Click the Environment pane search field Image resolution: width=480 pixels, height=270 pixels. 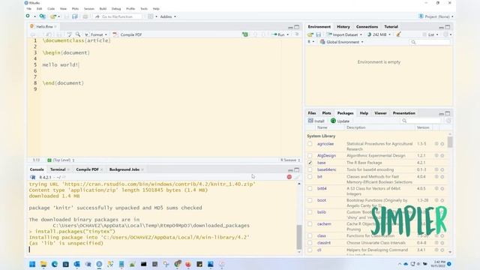(x=430, y=42)
